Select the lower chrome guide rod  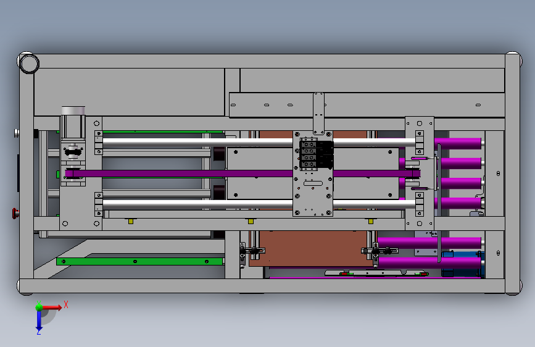coord(259,204)
